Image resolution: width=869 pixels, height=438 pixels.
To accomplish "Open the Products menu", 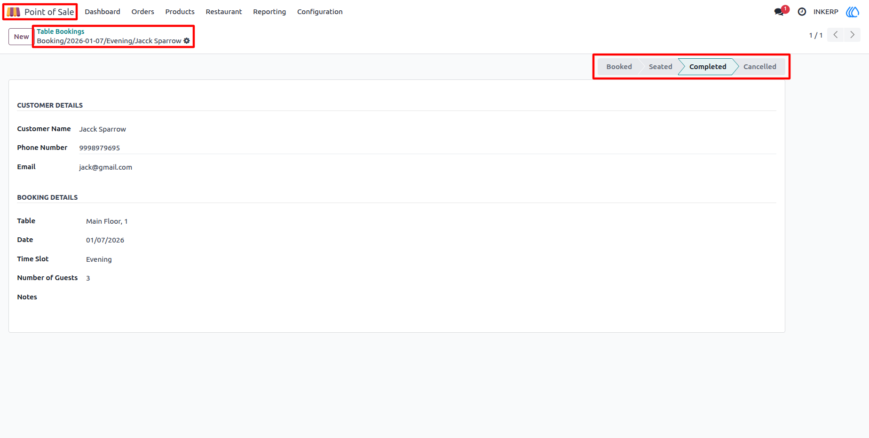I will pos(180,12).
